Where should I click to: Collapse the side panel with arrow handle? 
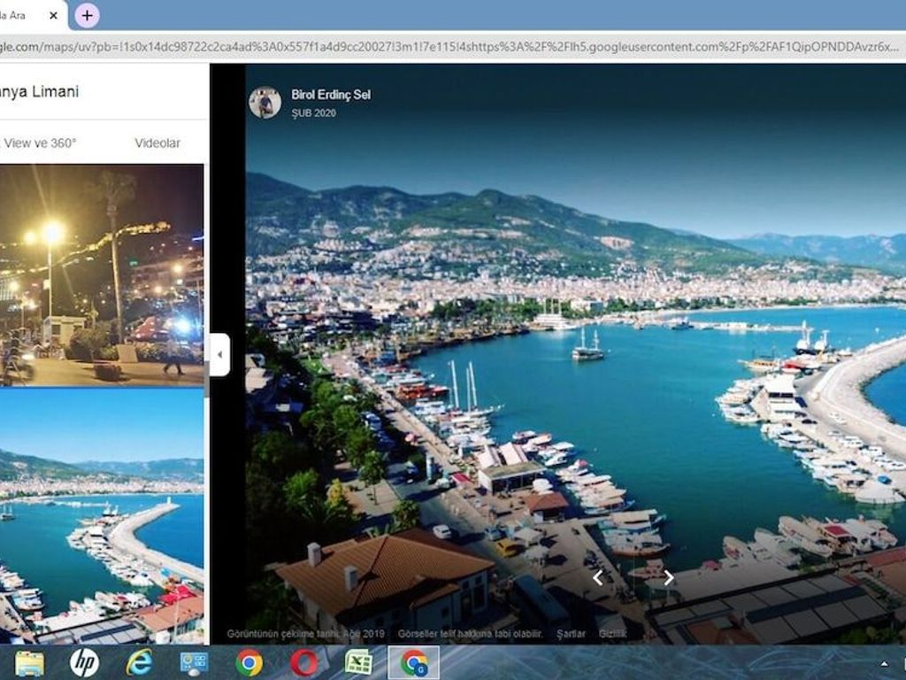219,354
